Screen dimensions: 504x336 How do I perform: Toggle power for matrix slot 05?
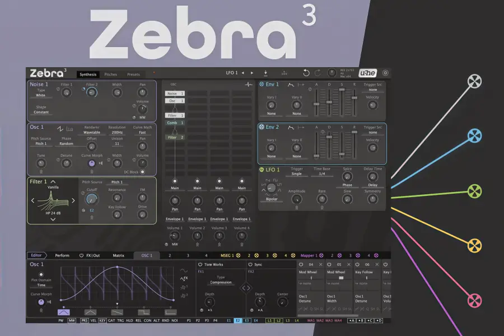coord(329,264)
